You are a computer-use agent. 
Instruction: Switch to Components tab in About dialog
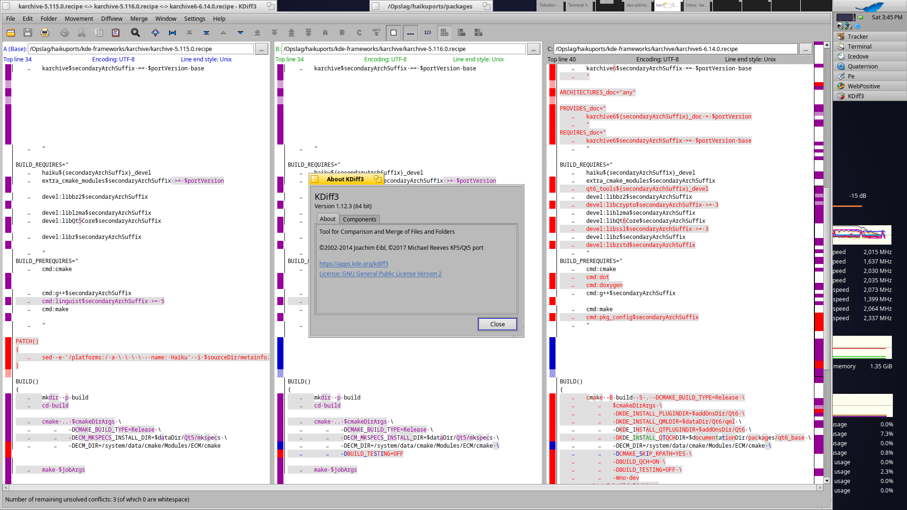359,219
